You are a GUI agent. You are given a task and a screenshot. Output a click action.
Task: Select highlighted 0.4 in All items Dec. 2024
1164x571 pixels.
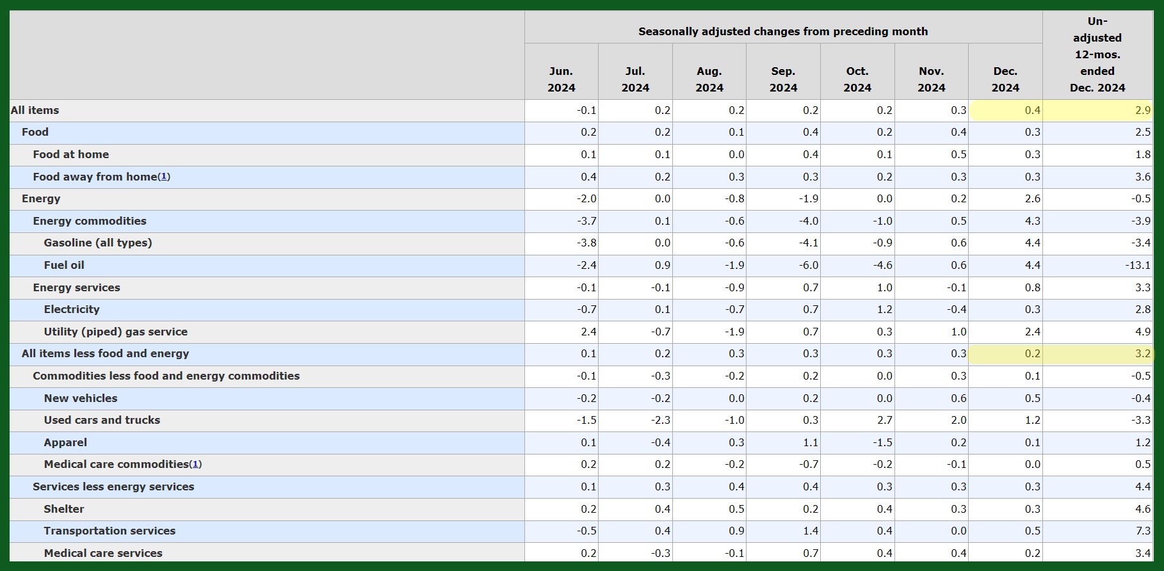pyautogui.click(x=1032, y=110)
